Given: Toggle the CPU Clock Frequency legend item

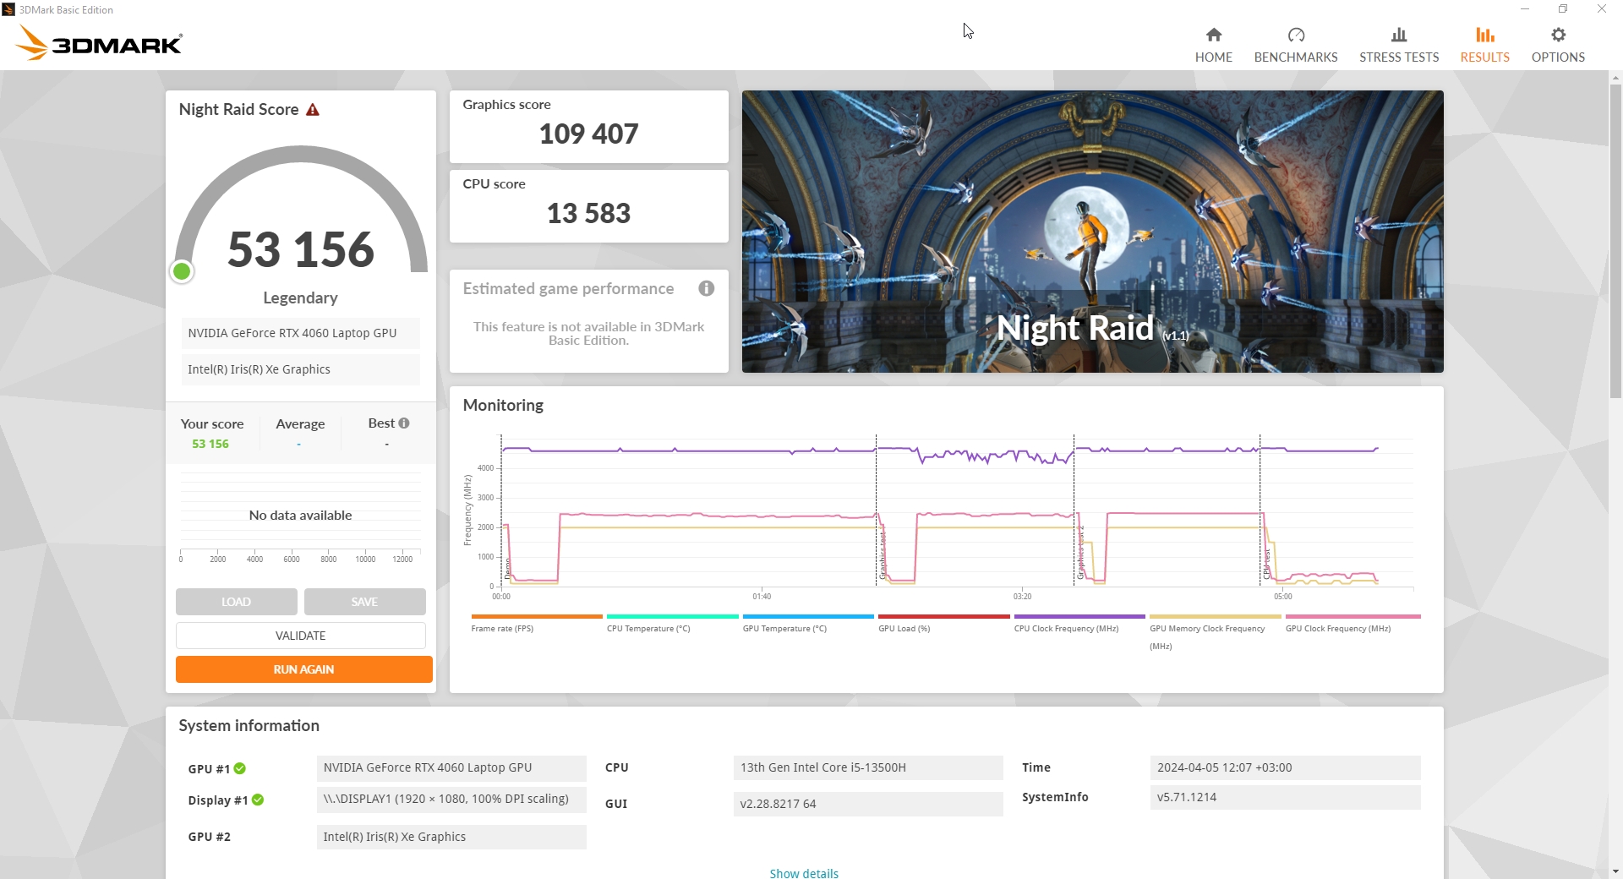Looking at the screenshot, I should click(1079, 623).
